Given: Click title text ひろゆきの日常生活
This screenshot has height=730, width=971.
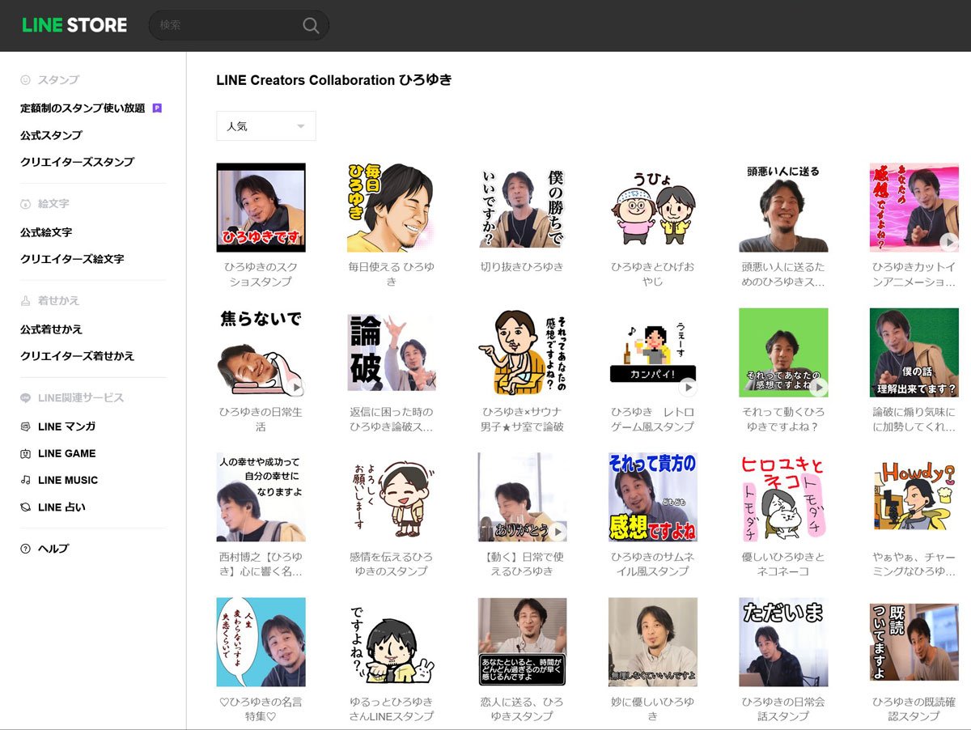Looking at the screenshot, I should [x=261, y=419].
